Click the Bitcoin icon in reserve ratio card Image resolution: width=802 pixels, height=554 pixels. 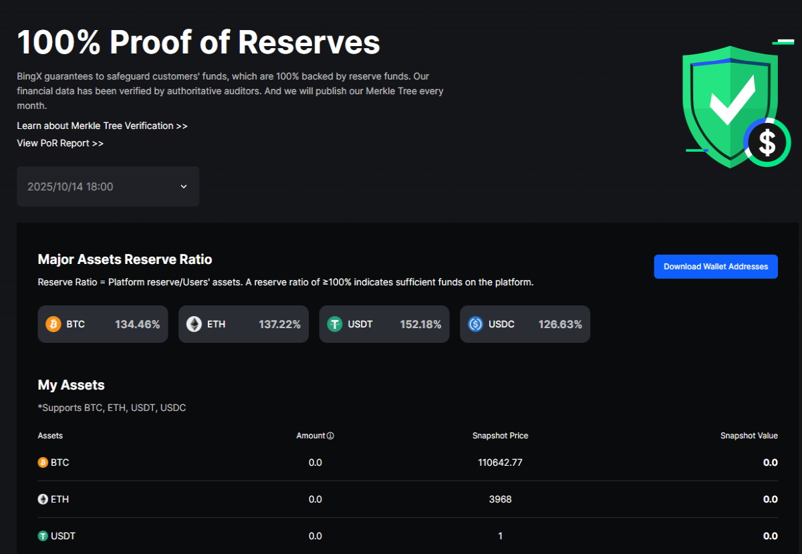tap(53, 324)
